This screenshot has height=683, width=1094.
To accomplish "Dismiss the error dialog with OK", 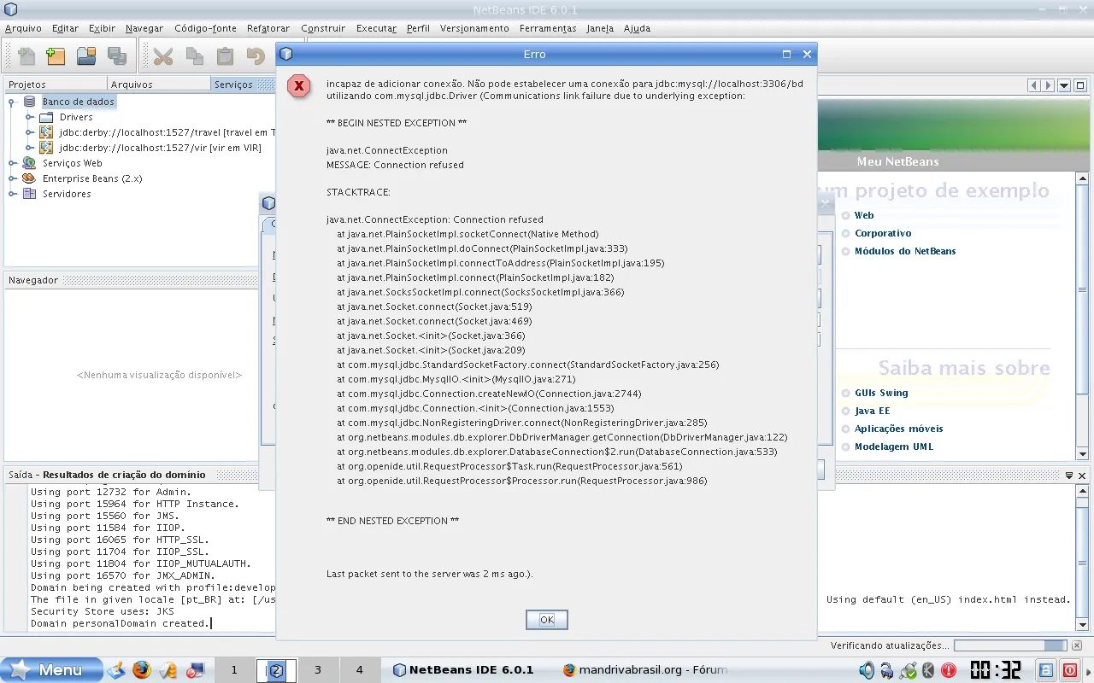I will click(x=547, y=620).
